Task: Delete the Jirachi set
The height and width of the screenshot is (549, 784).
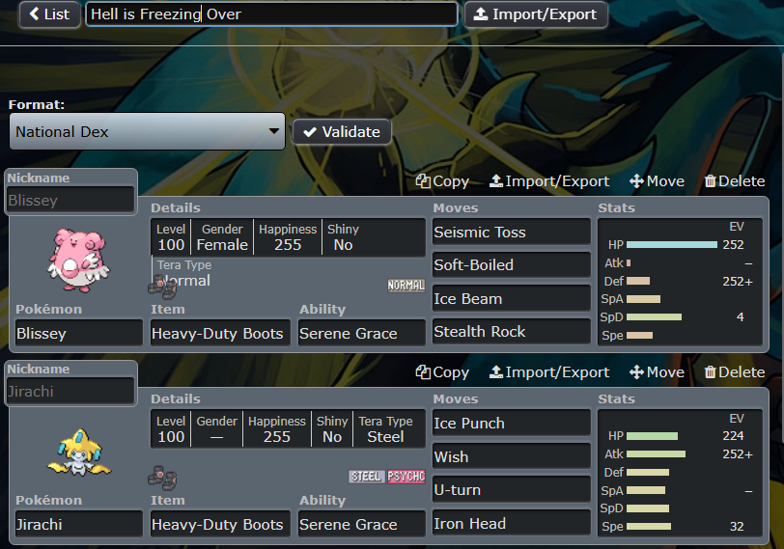Action: click(x=735, y=372)
